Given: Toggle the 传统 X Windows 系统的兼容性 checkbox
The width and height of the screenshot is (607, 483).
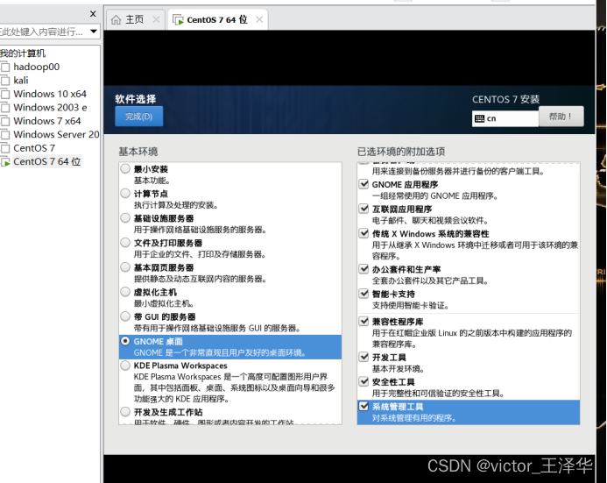Looking at the screenshot, I should pos(363,233).
